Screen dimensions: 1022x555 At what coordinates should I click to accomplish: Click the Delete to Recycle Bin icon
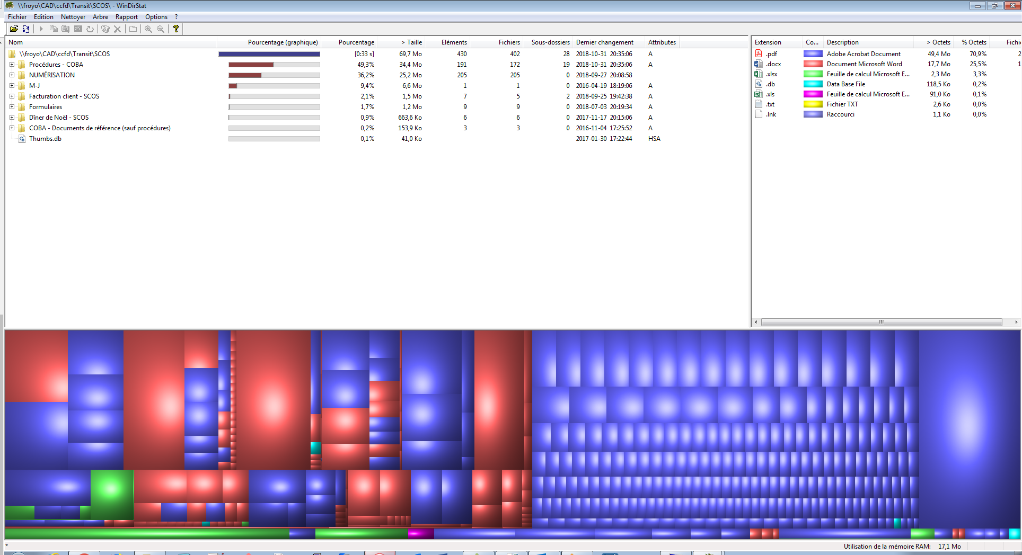click(x=105, y=29)
